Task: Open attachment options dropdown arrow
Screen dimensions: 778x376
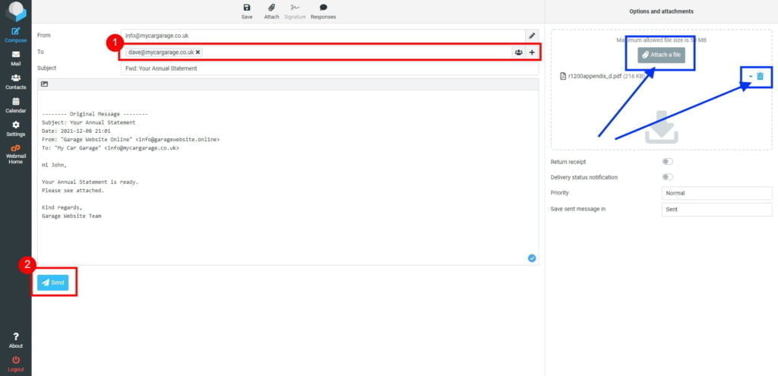Action: pos(751,77)
